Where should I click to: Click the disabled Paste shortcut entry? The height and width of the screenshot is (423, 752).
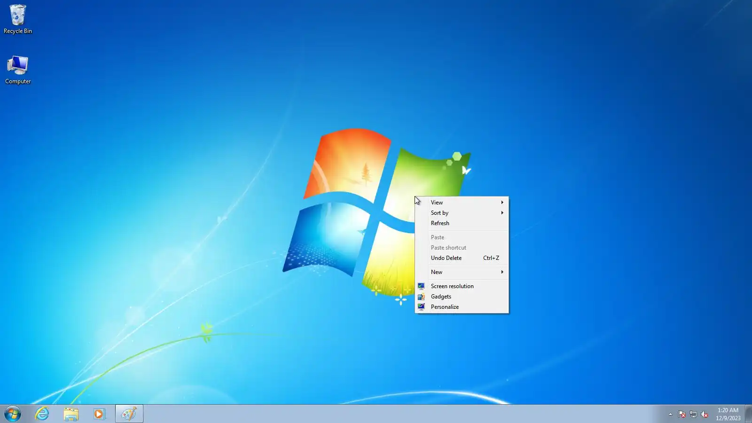click(462, 248)
